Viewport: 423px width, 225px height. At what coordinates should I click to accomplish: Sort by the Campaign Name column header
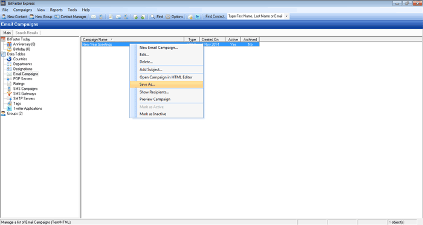tap(132, 40)
